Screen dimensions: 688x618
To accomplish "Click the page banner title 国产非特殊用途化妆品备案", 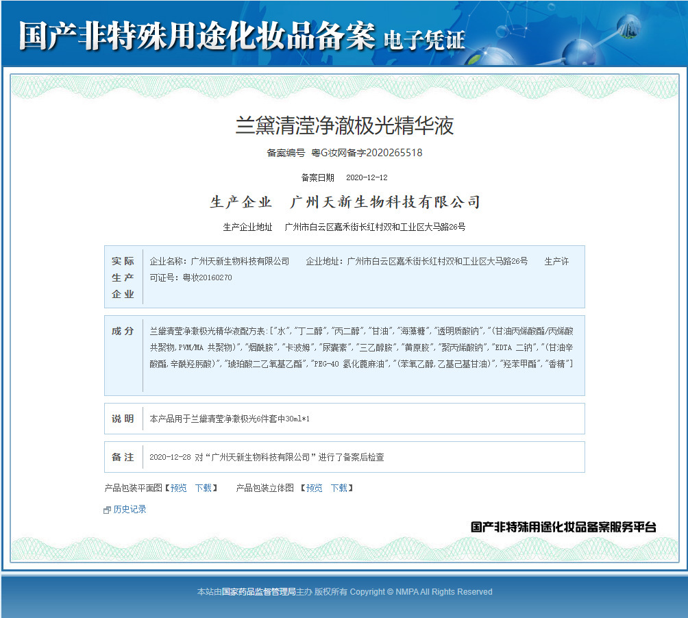I will point(197,35).
